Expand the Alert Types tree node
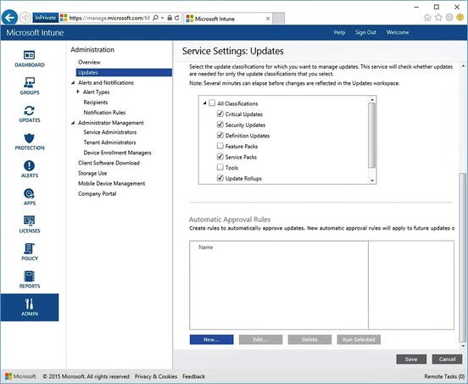The width and height of the screenshot is (468, 384). [x=78, y=92]
